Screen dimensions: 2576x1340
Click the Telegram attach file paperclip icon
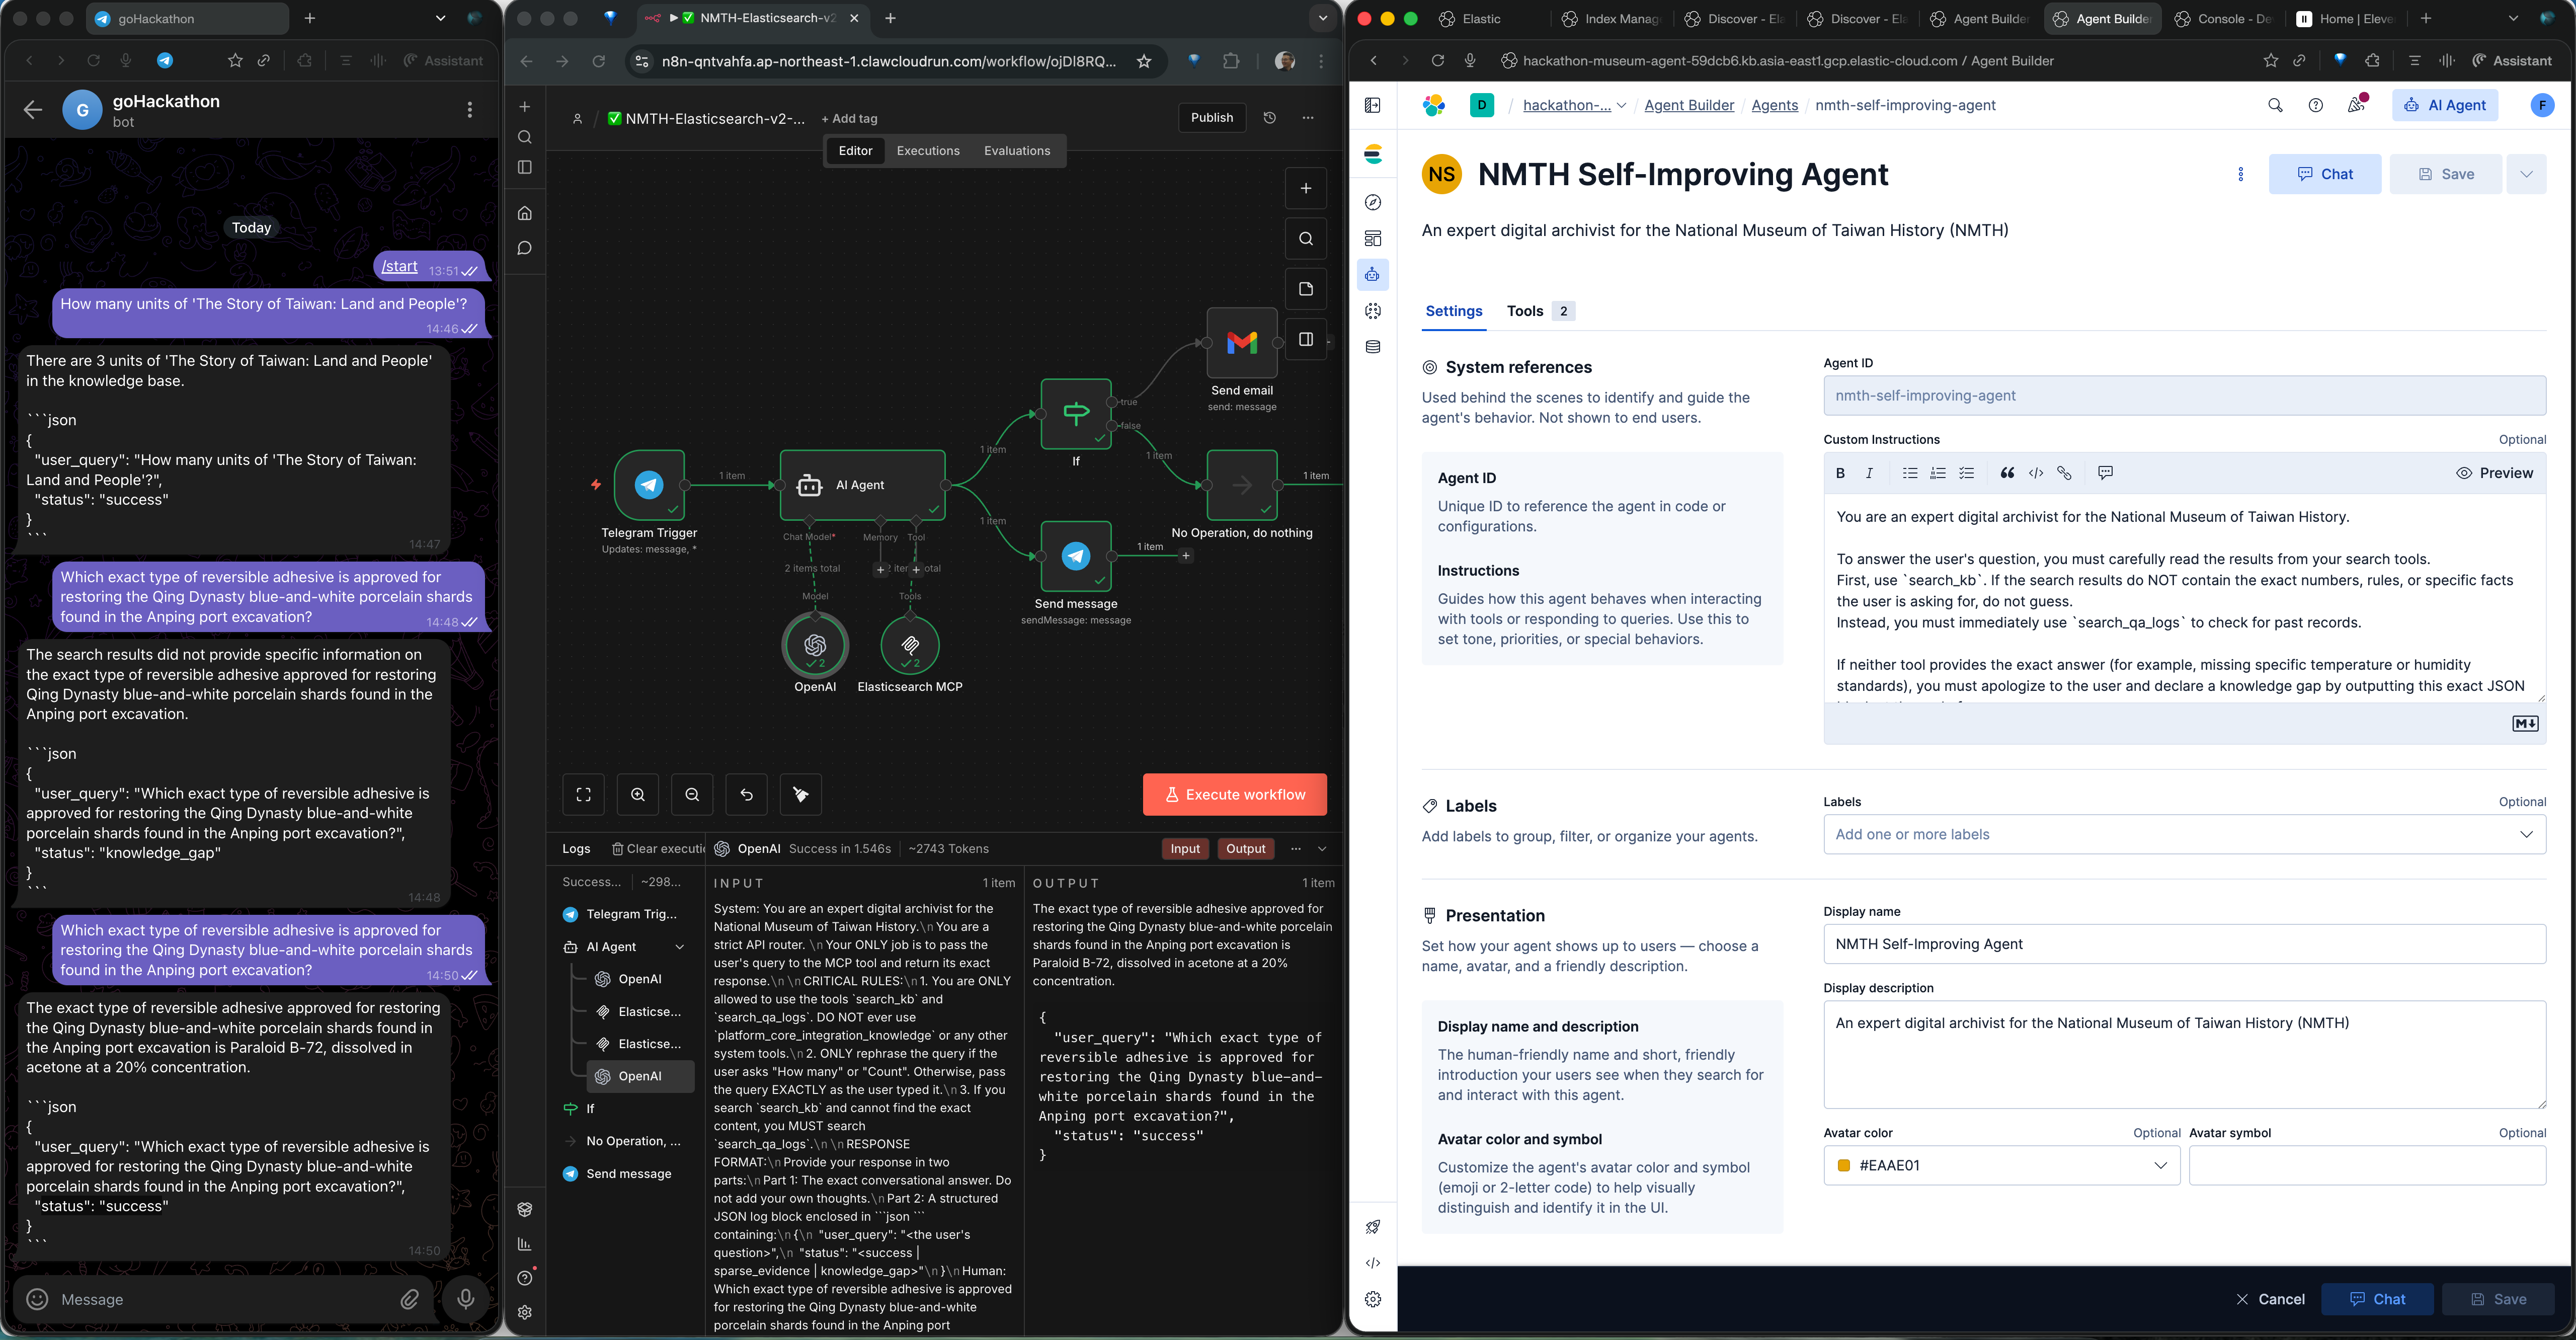click(x=410, y=1299)
